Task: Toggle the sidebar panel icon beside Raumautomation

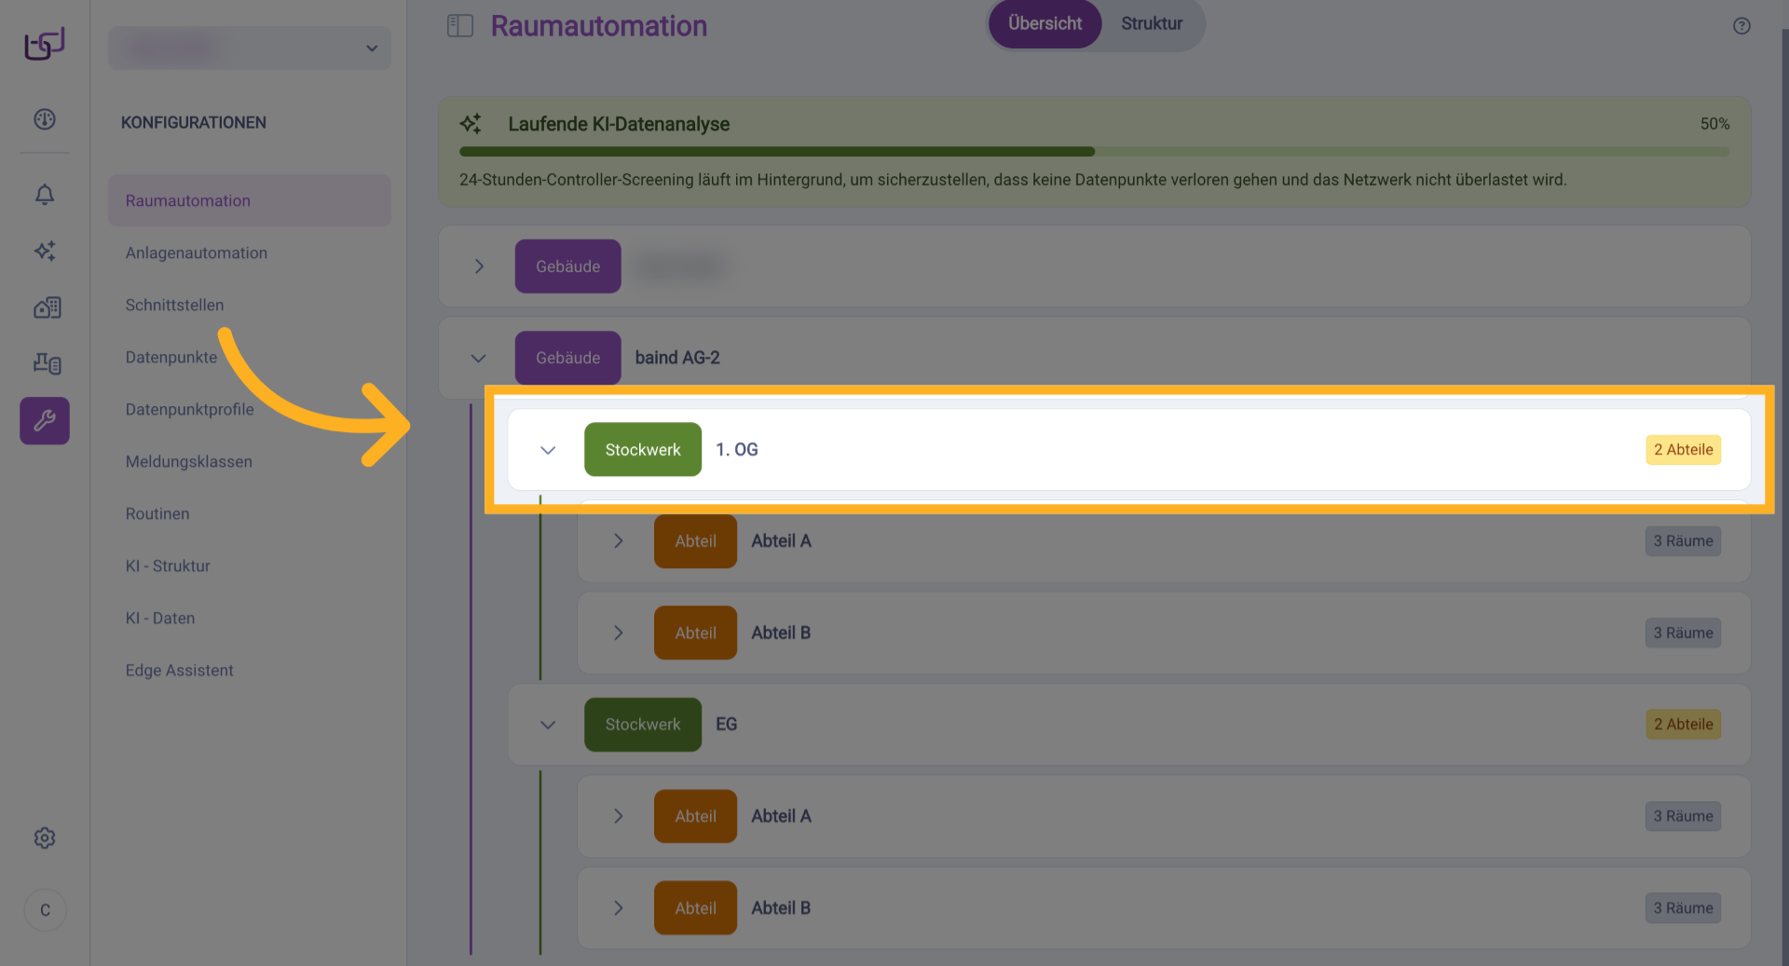Action: pyautogui.click(x=460, y=26)
